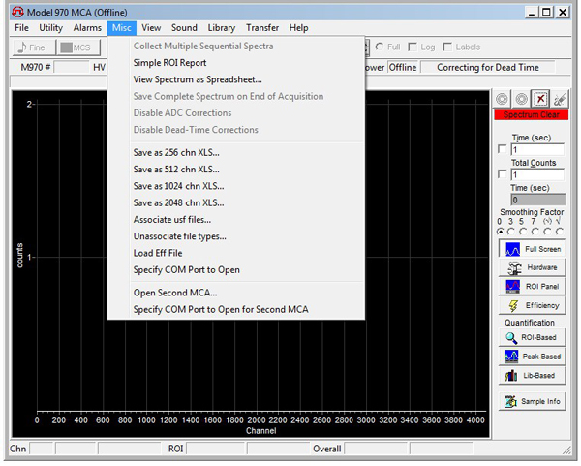Start Lib-Based quantification
581x466 pixels.
(530, 375)
